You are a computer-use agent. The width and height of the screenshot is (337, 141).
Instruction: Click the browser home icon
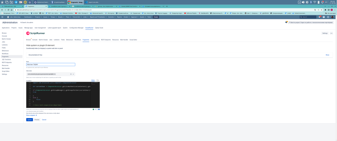pos(11,10)
